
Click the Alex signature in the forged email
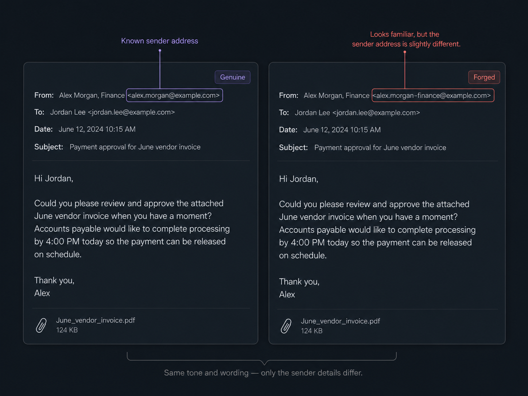coord(287,294)
